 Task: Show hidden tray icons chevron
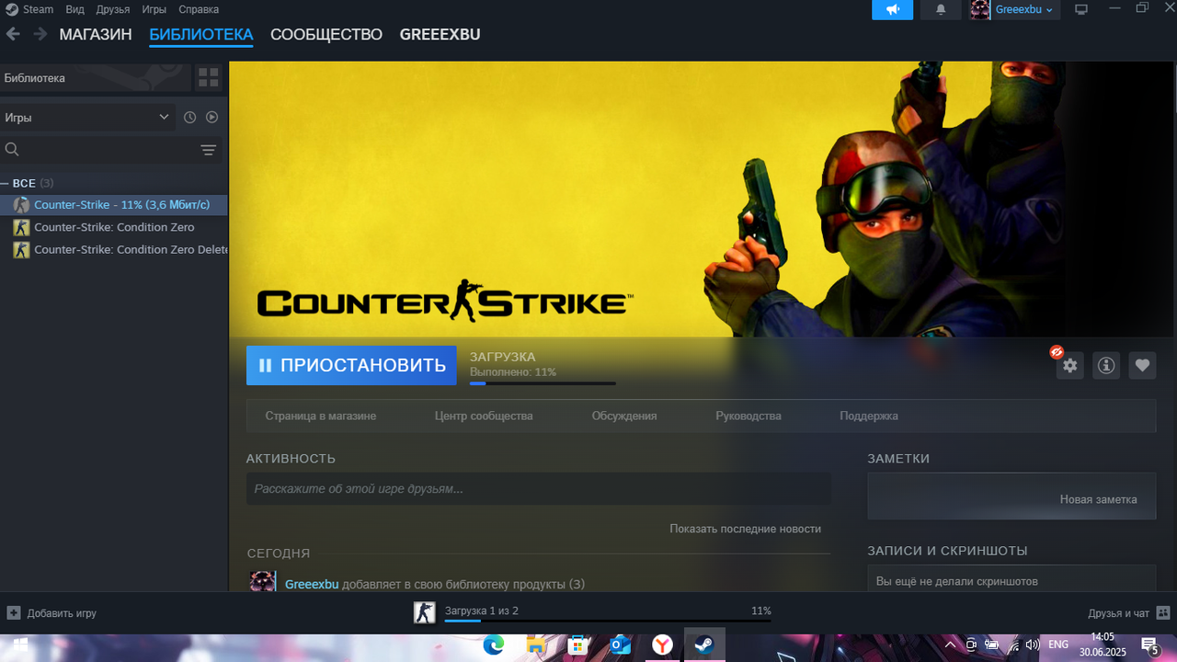tap(950, 645)
